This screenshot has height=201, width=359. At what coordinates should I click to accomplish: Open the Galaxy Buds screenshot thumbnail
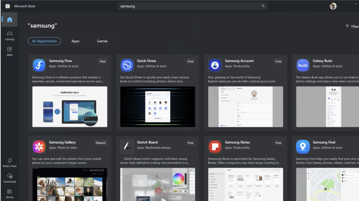pos(327,107)
